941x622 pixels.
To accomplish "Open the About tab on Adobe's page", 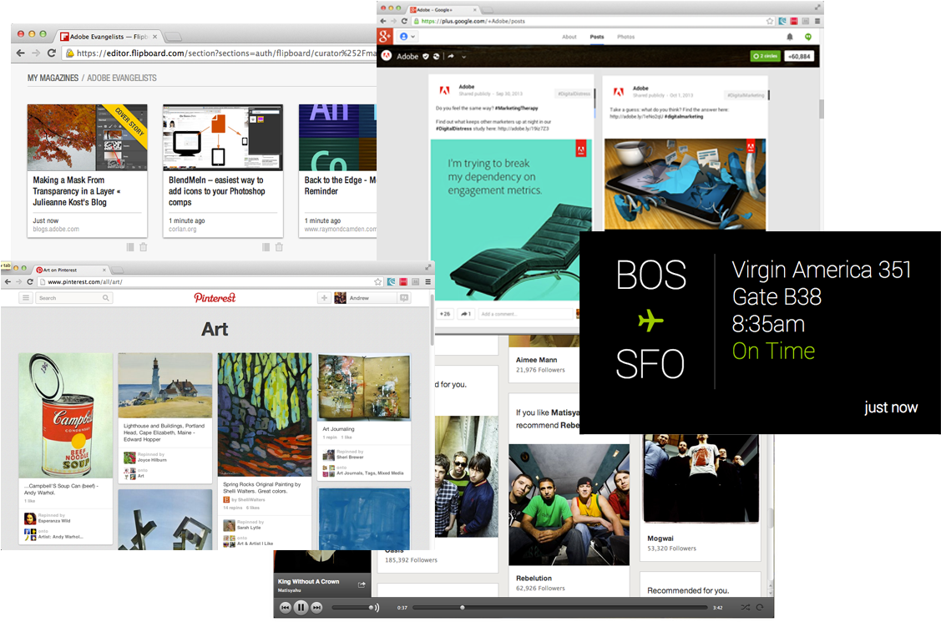I will pos(569,38).
